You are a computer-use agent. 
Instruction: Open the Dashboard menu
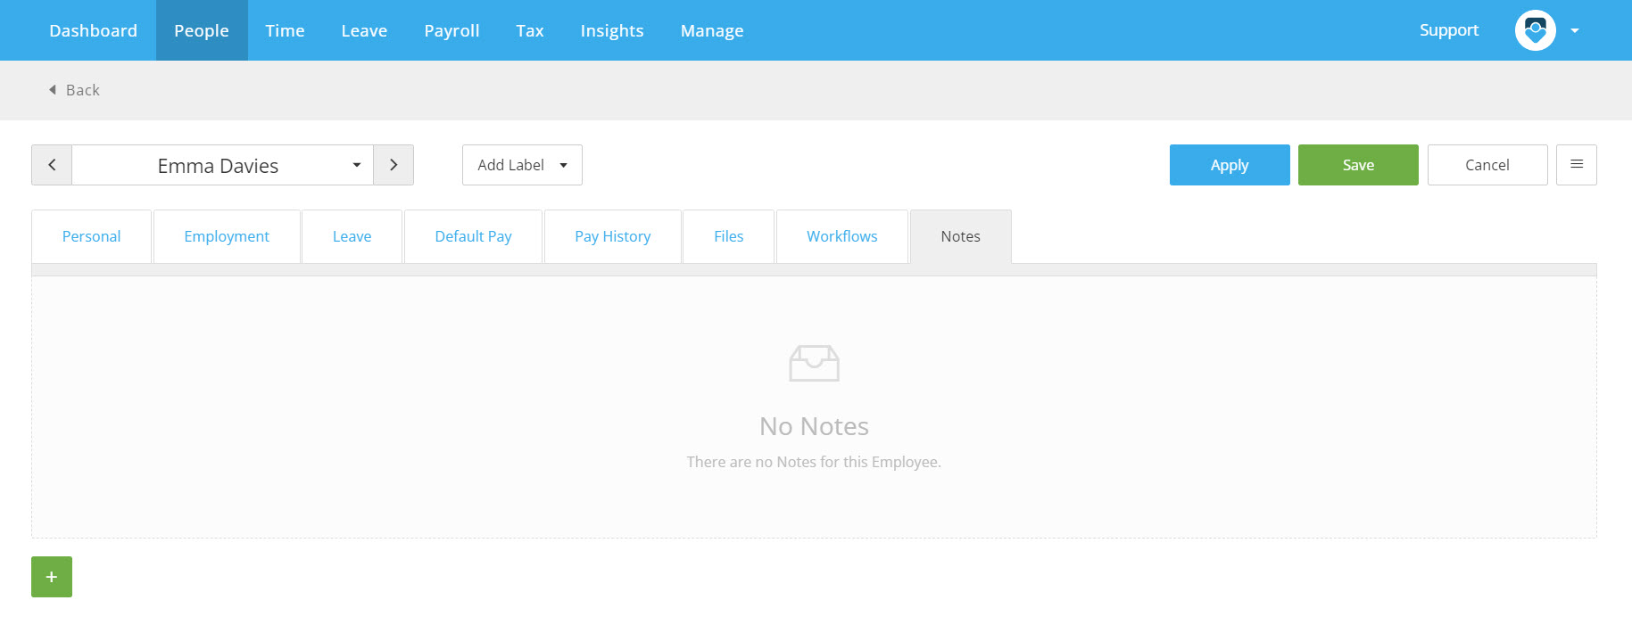[x=94, y=30]
